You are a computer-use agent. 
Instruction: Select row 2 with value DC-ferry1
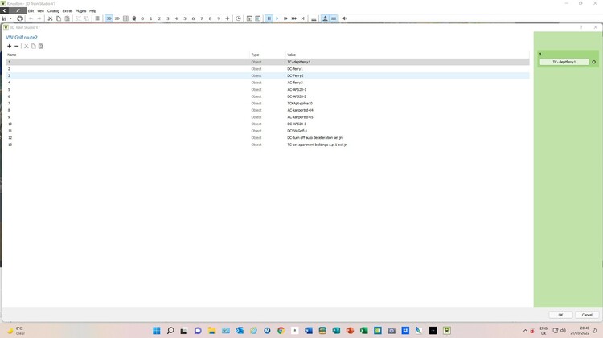(268, 69)
